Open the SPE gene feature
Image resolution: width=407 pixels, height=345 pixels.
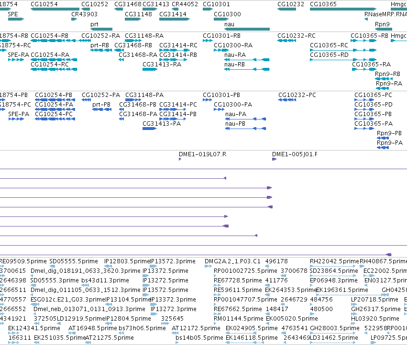point(16,19)
